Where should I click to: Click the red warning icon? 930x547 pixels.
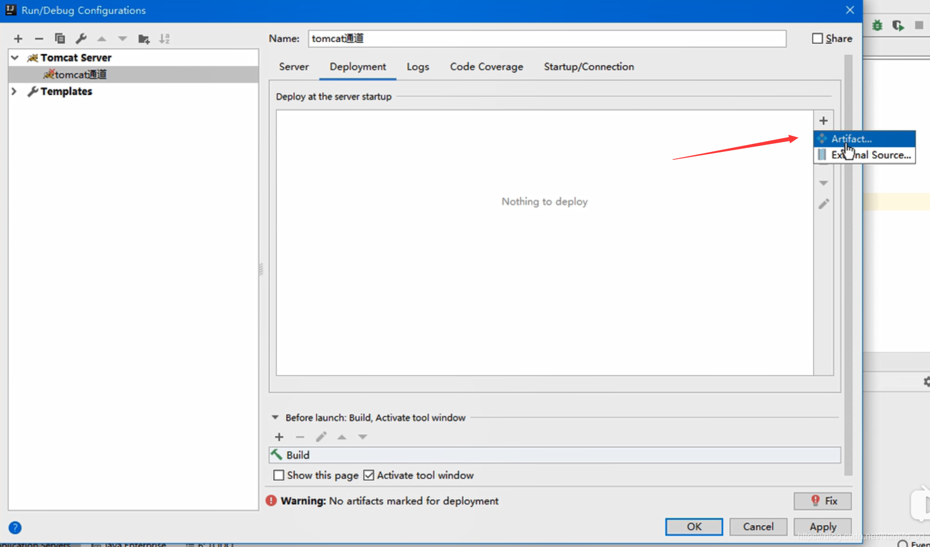point(271,501)
